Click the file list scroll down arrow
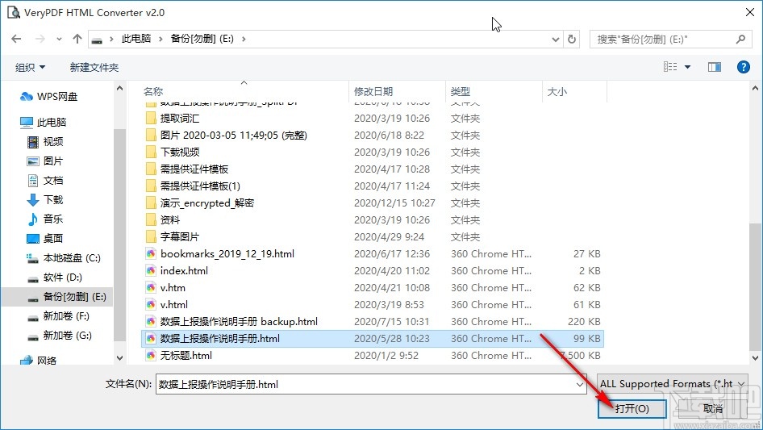The height and width of the screenshot is (430, 763). 755,358
